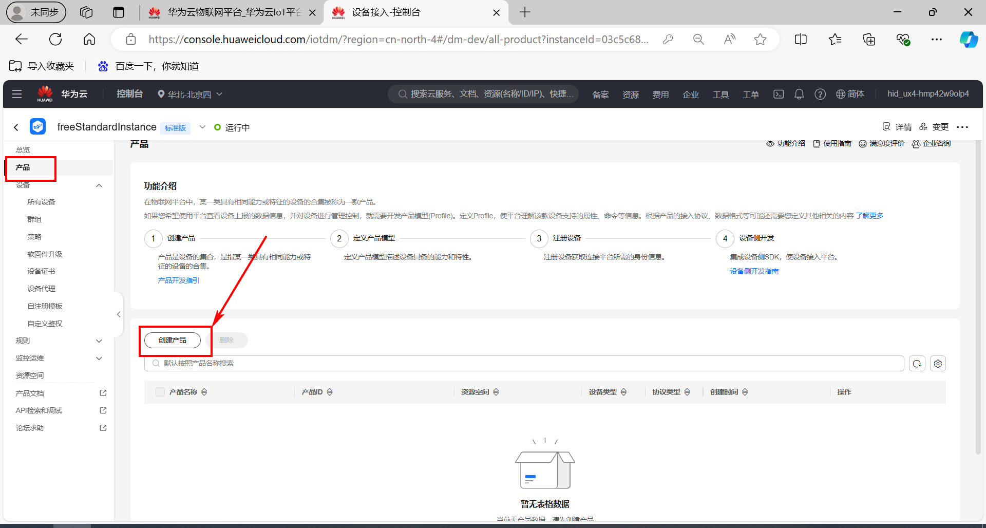The height and width of the screenshot is (528, 986).
Task: Open the instance switcher dropdown arrow
Action: 202,127
